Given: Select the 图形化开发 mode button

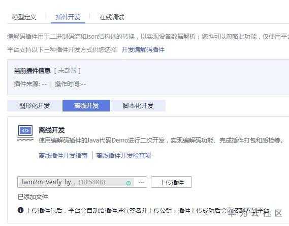Looking at the screenshot, I should point(35,105).
